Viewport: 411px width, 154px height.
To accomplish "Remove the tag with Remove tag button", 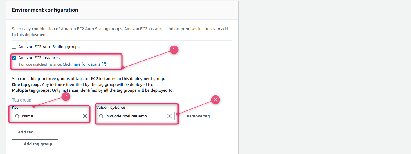I will tap(198, 116).
